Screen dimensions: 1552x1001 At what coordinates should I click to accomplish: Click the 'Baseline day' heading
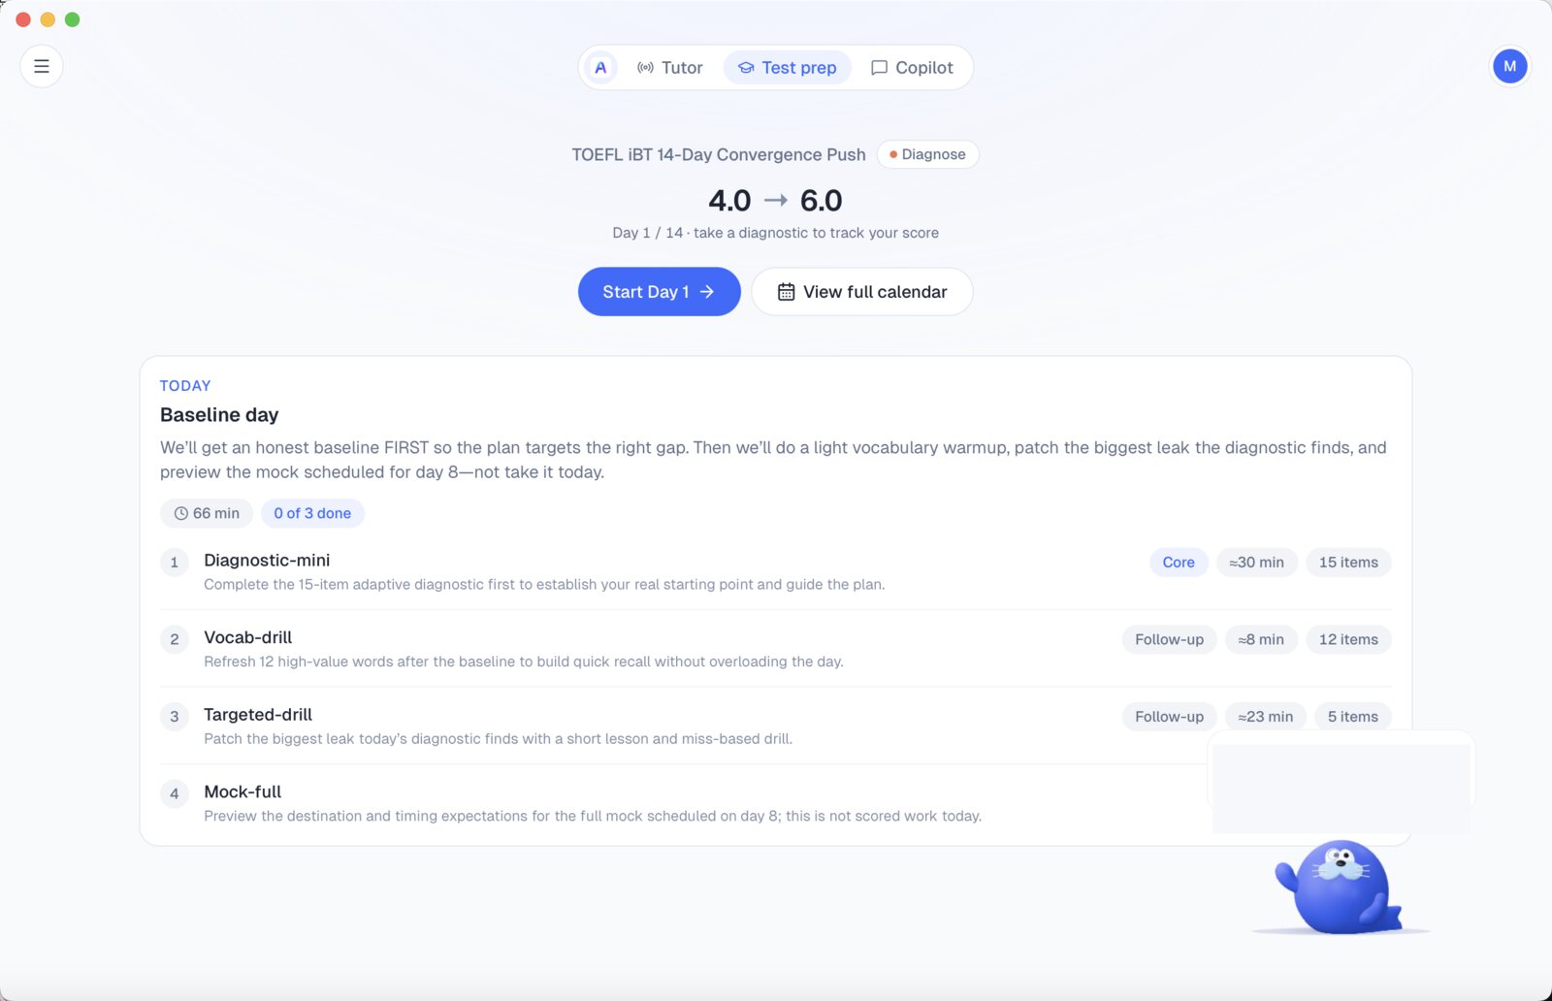219,415
